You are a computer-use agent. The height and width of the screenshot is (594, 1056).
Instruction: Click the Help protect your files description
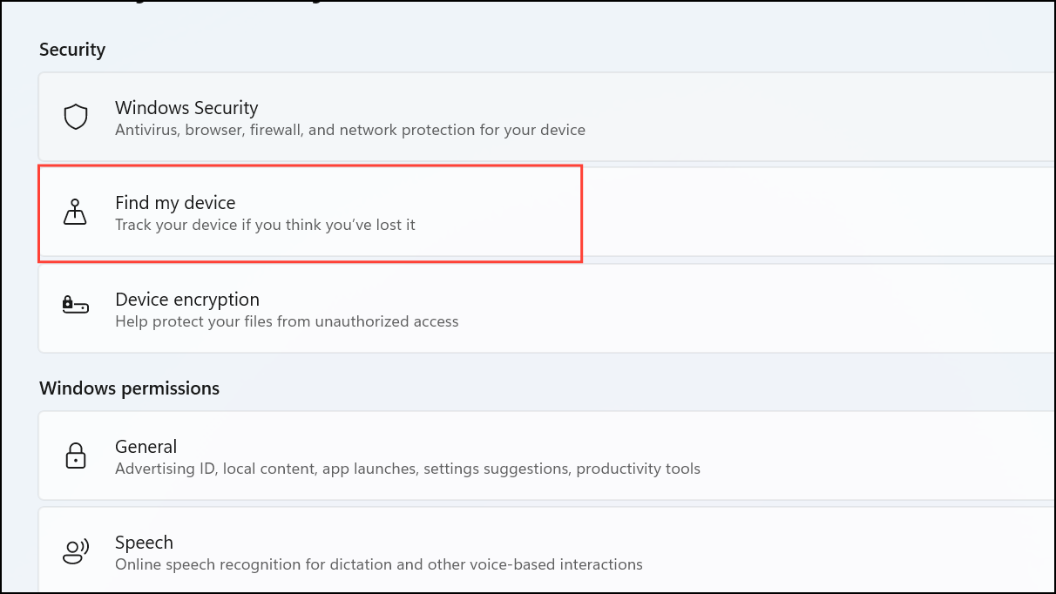pyautogui.click(x=287, y=321)
